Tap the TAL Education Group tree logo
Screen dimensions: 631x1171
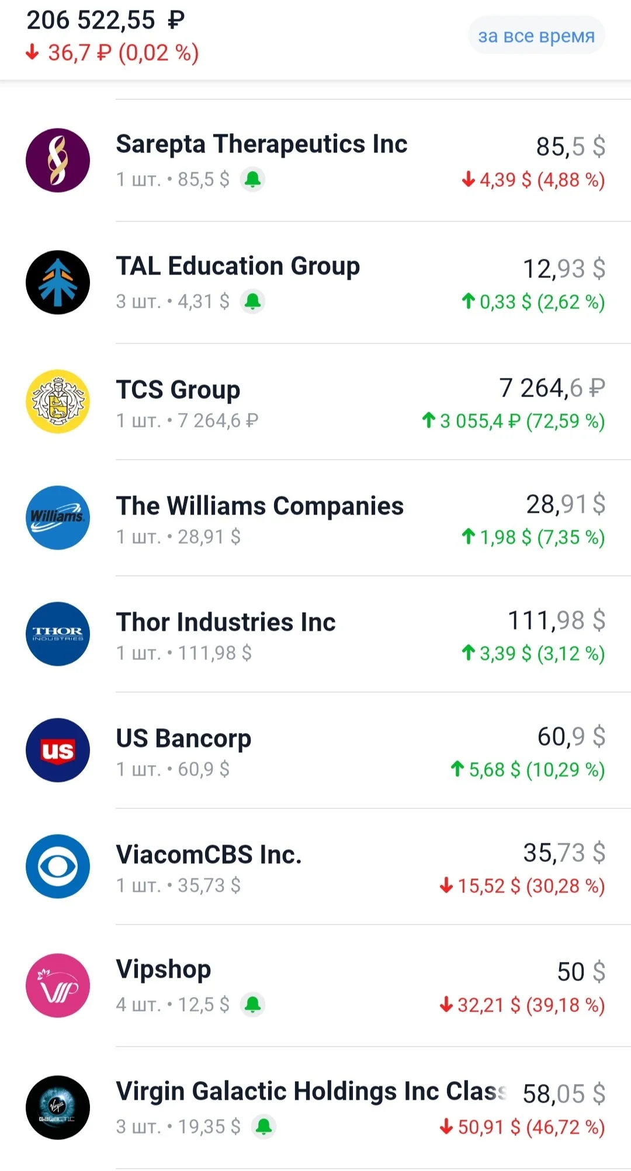(58, 283)
